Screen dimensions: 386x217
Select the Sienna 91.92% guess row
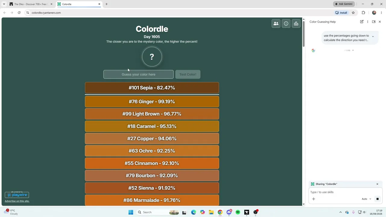tap(152, 188)
